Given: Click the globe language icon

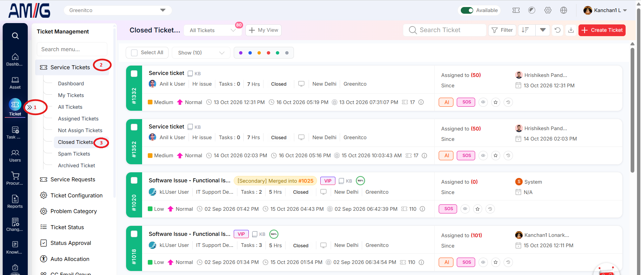Looking at the screenshot, I should click(x=564, y=10).
